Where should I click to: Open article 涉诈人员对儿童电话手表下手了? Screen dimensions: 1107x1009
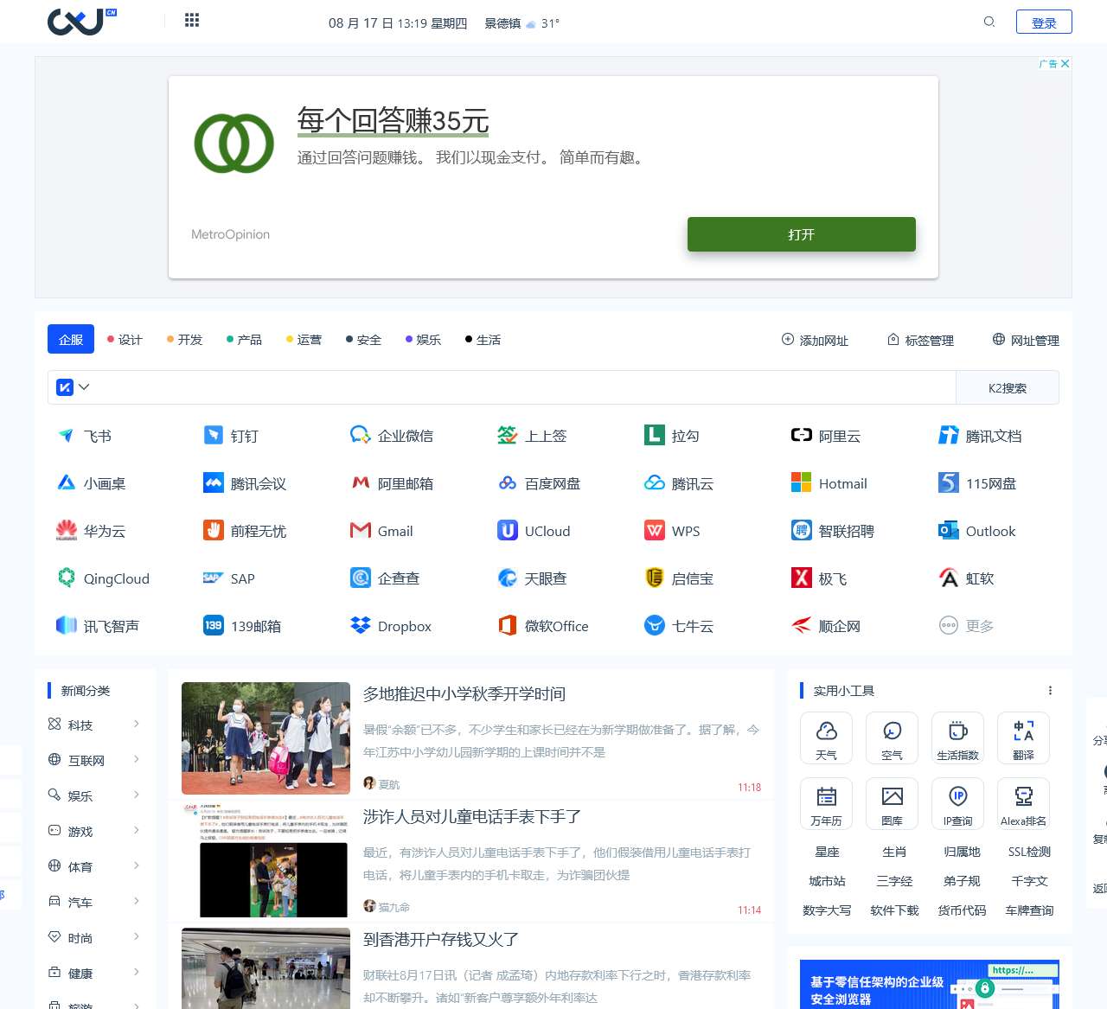pyautogui.click(x=472, y=816)
